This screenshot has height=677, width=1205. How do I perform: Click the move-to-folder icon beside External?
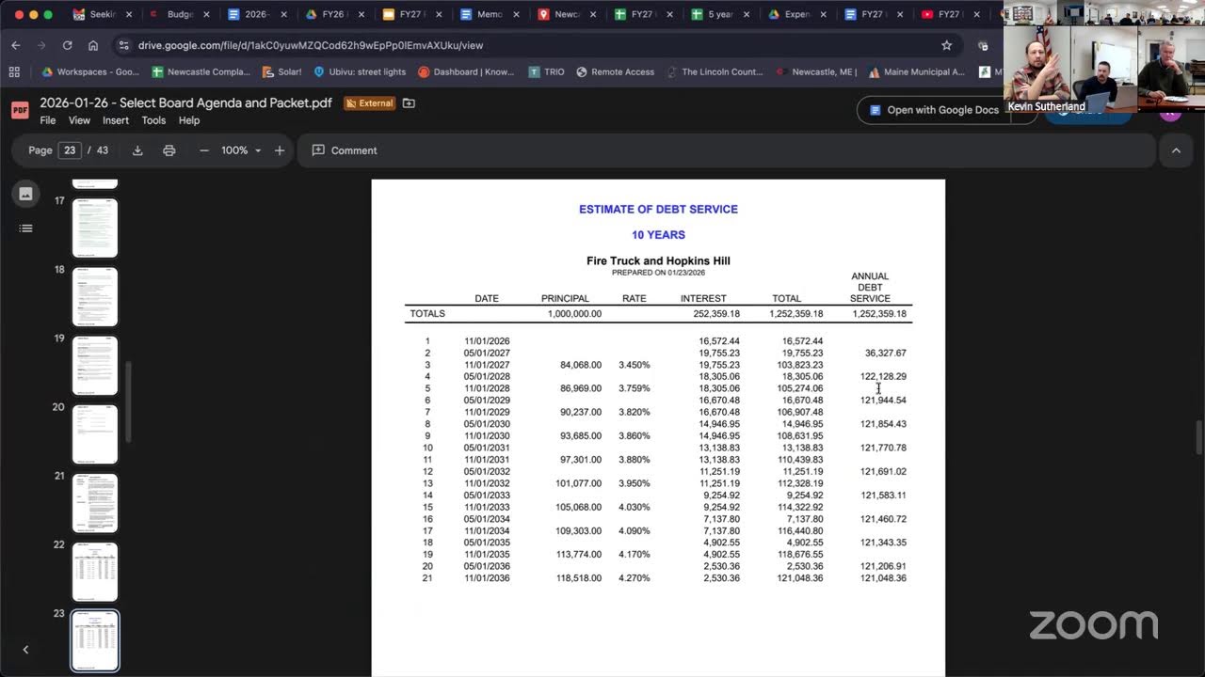[x=409, y=103]
